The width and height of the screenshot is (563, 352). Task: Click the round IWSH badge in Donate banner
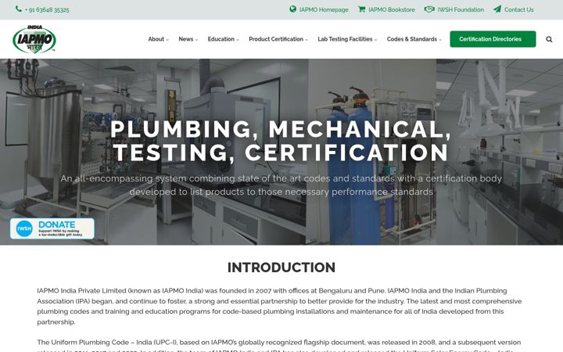24,228
